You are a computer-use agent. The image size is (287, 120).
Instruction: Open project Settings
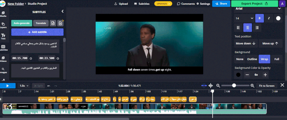[x=203, y=4]
